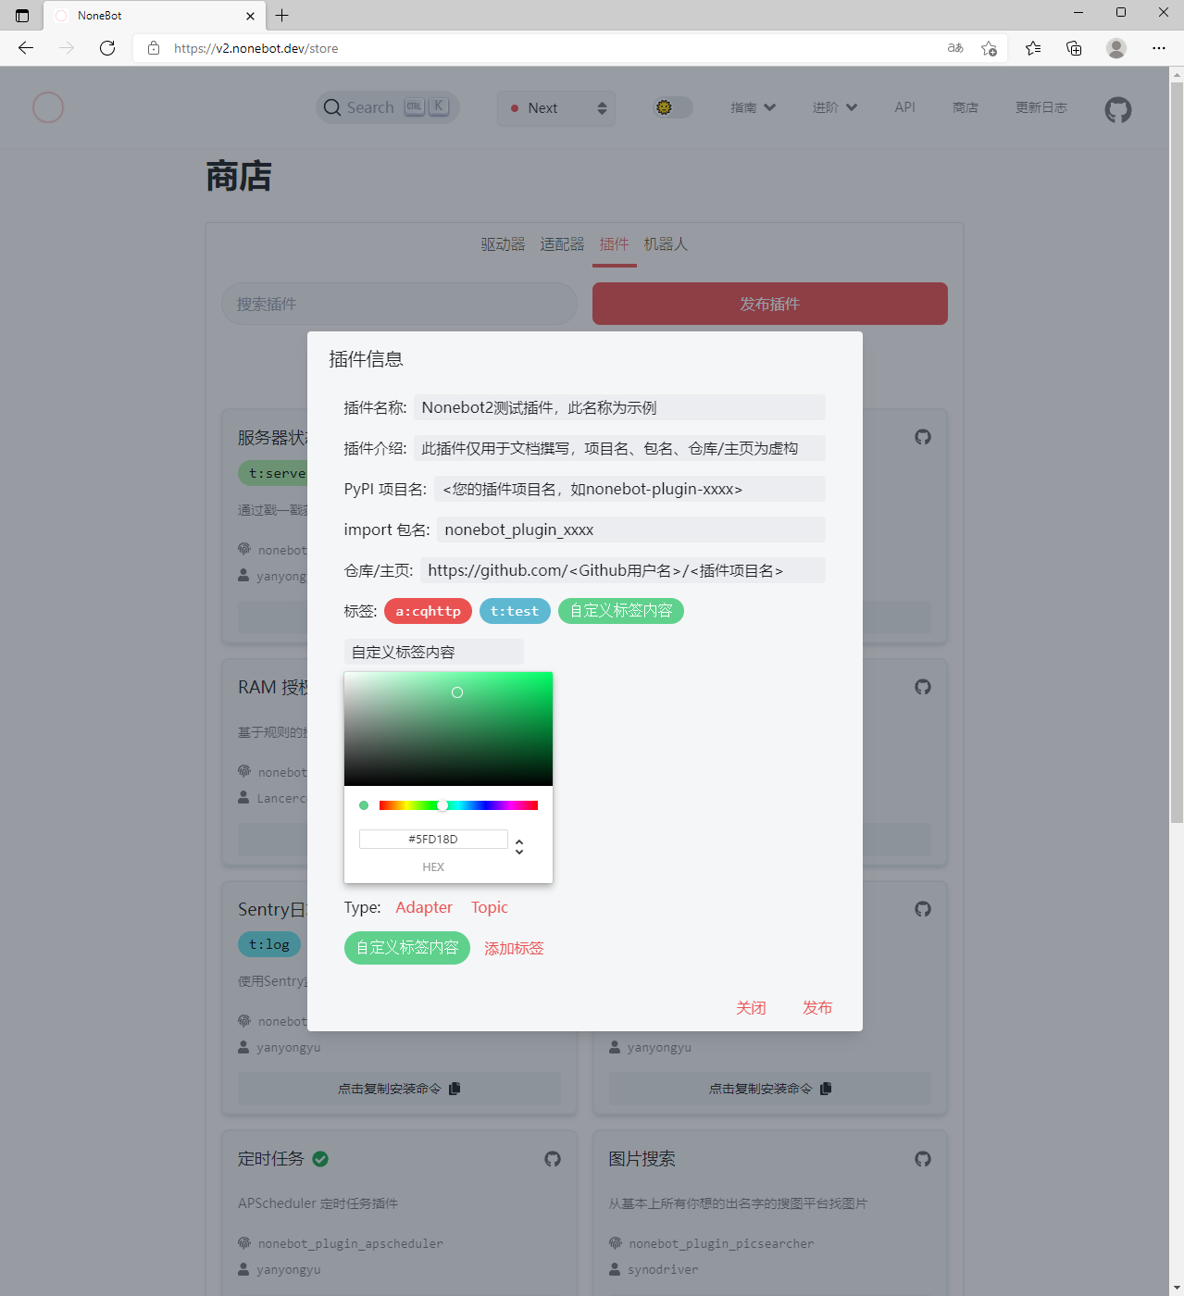This screenshot has width=1184, height=1296.
Task: Click the 发布插件 button
Action: click(769, 304)
